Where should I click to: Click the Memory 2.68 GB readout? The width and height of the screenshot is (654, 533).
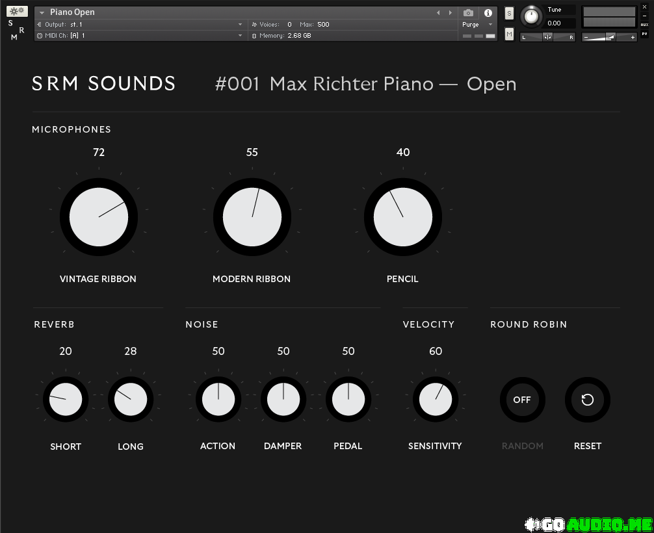pos(285,36)
